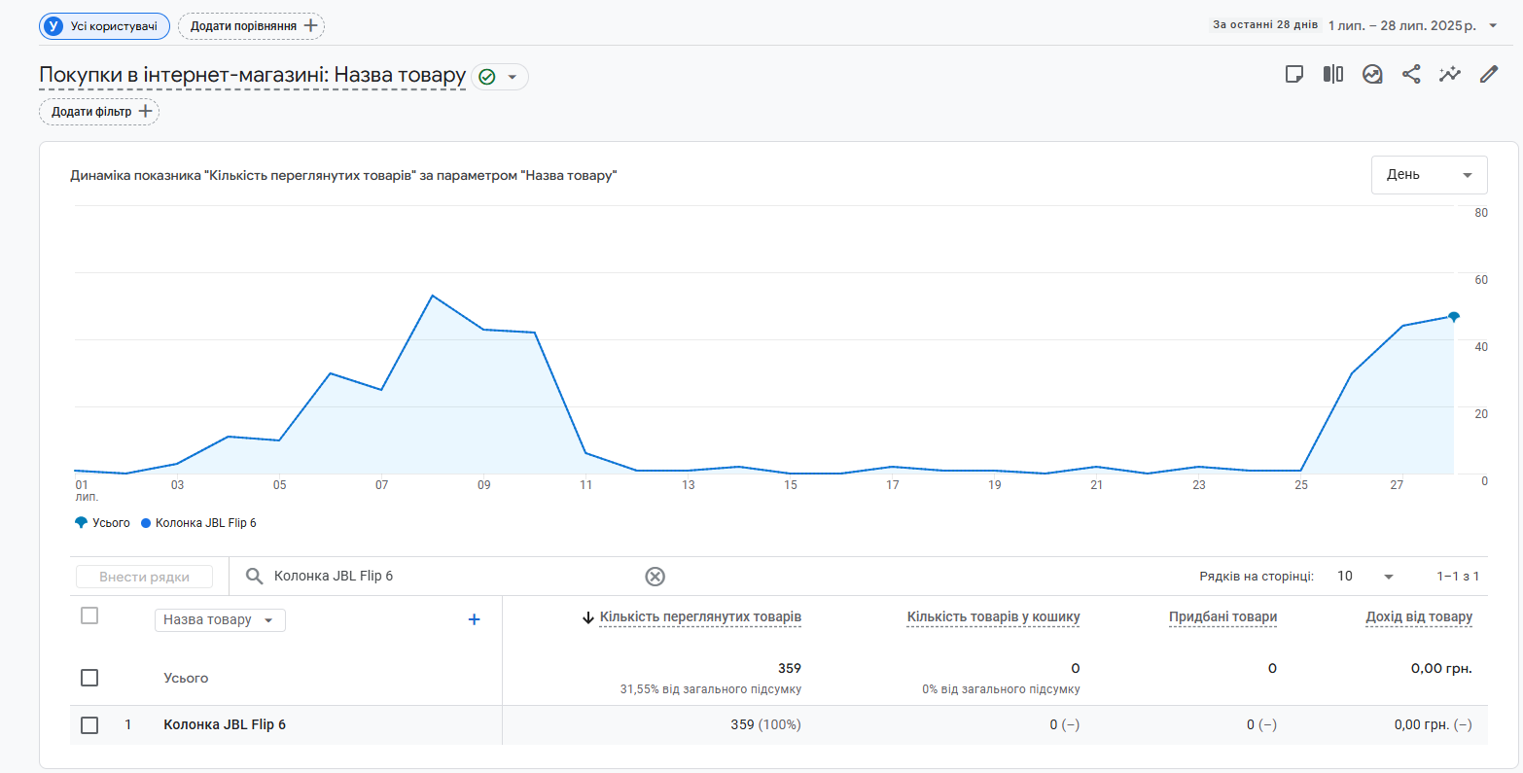Click the plus icon in Додати порівняння

[311, 26]
